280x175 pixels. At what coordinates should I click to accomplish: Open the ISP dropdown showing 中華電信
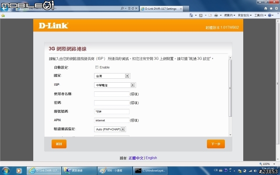click(x=115, y=85)
